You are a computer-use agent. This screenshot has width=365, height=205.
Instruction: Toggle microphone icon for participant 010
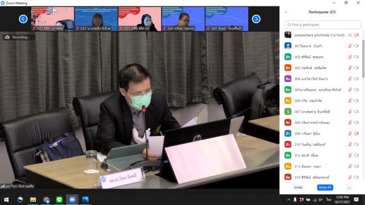tap(350, 144)
